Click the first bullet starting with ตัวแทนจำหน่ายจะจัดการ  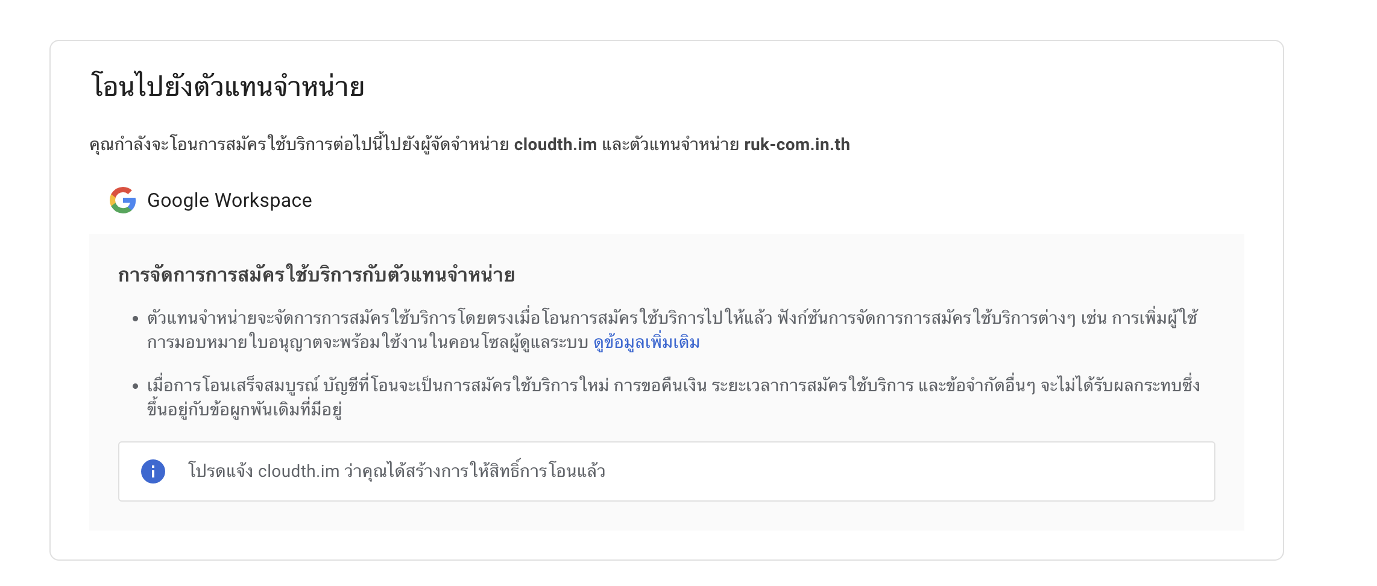pos(672,330)
